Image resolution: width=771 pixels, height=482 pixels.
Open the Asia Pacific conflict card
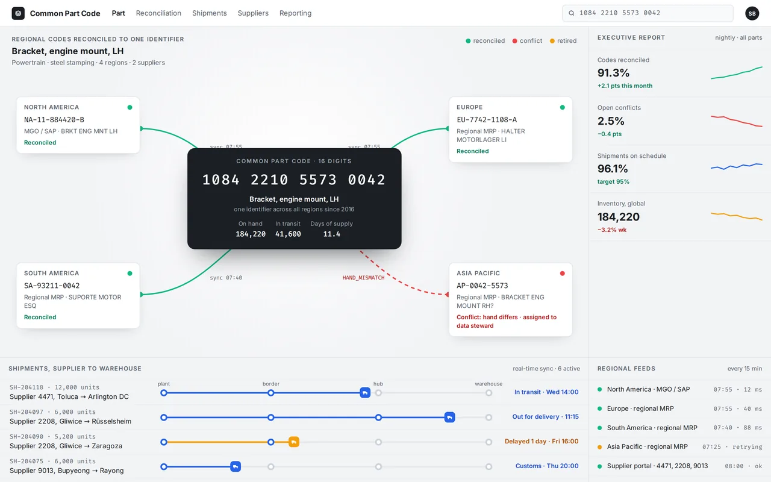point(511,299)
